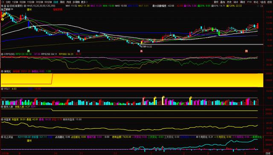Toggle the CRPS indicator panel icon
Viewport: 273px width, 155px height.
coord(2,54)
